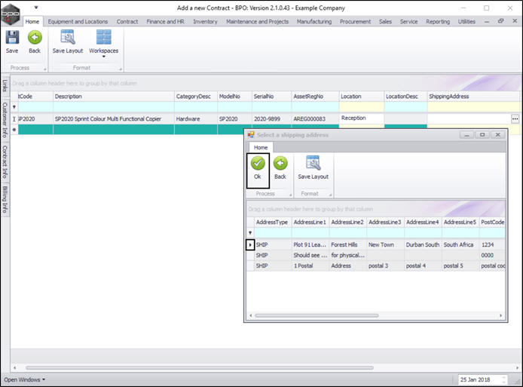Sort by Description column header
Screen dimensions: 523x387
(x=113, y=96)
